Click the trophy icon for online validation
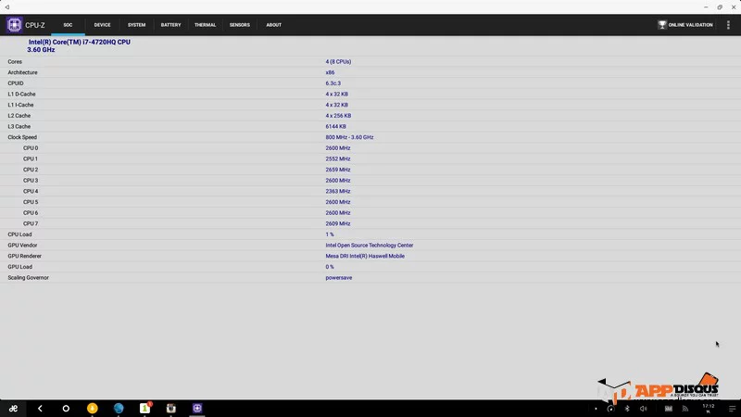 [x=662, y=25]
